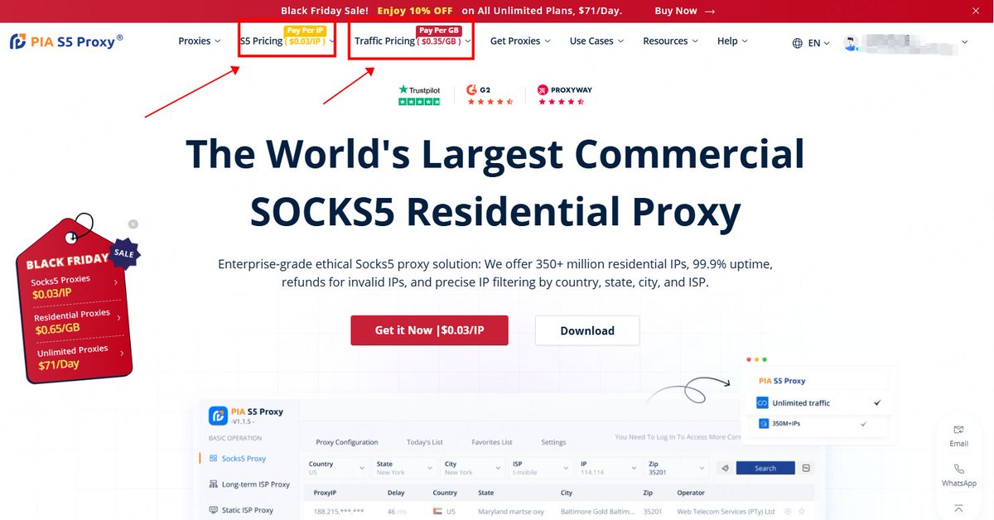994x520 pixels.
Task: Click Get it Now $0.03/IP button
Action: pyautogui.click(x=429, y=330)
